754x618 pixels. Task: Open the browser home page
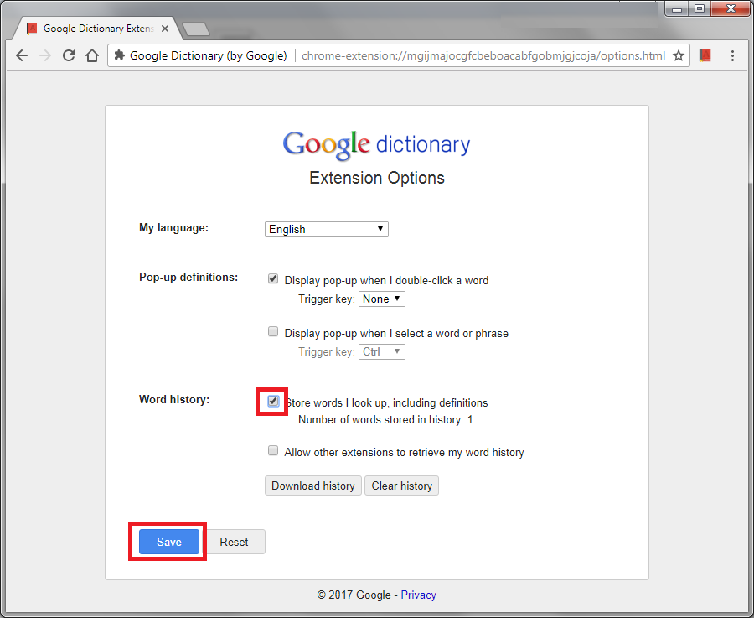(92, 55)
